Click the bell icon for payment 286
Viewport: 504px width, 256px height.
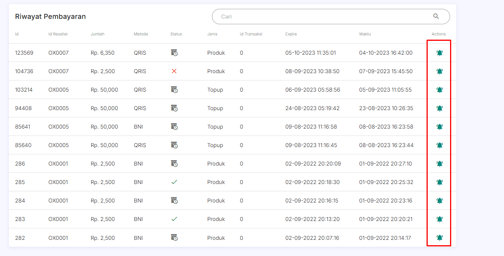[439, 164]
